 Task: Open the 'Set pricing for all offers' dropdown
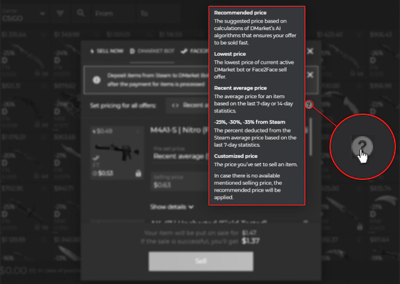(187, 105)
